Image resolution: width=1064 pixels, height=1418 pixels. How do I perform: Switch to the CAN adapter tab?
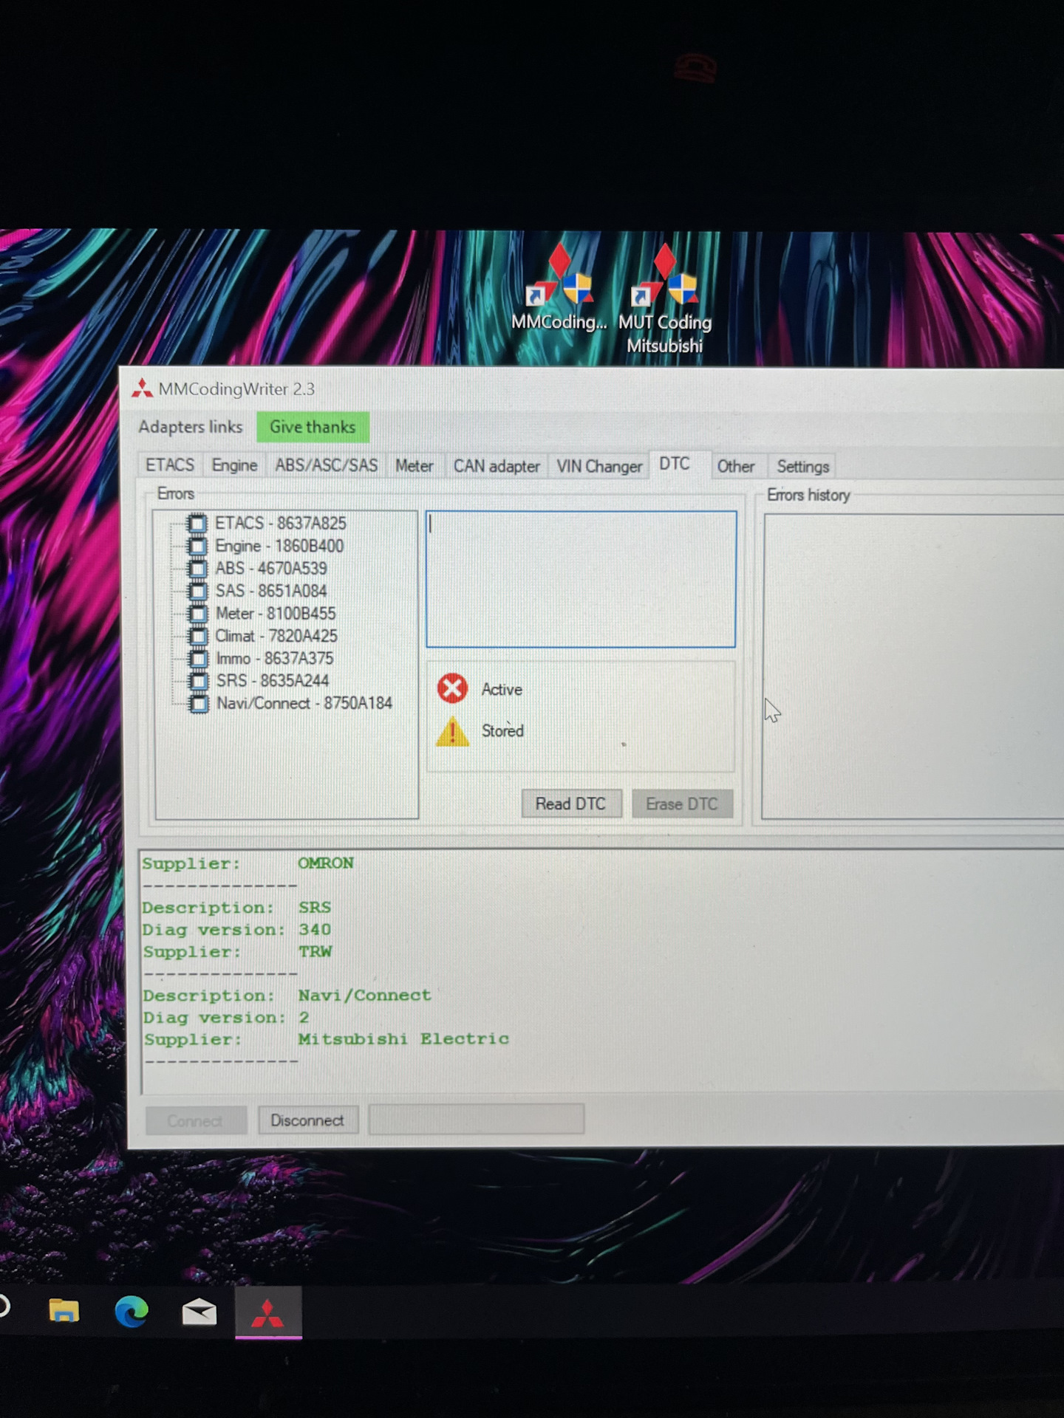pyautogui.click(x=497, y=467)
